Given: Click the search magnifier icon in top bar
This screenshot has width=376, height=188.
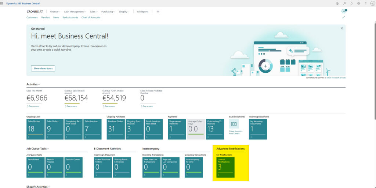Looking at the screenshot, I should 344,3.
